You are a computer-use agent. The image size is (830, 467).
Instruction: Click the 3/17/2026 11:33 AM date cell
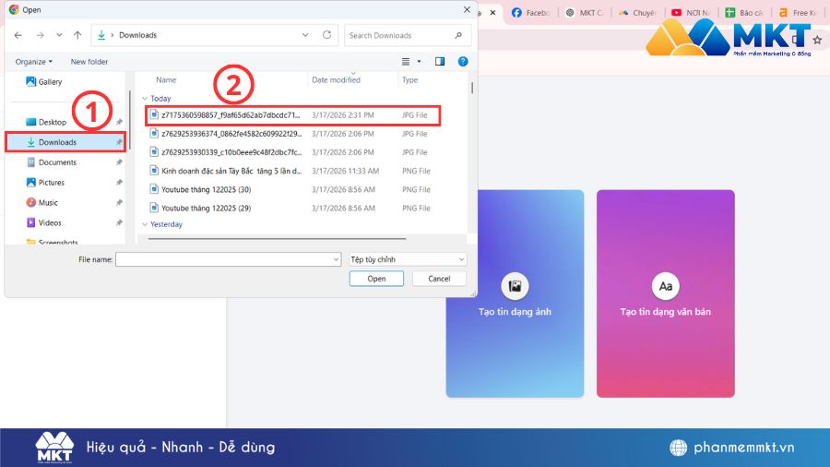click(x=345, y=171)
